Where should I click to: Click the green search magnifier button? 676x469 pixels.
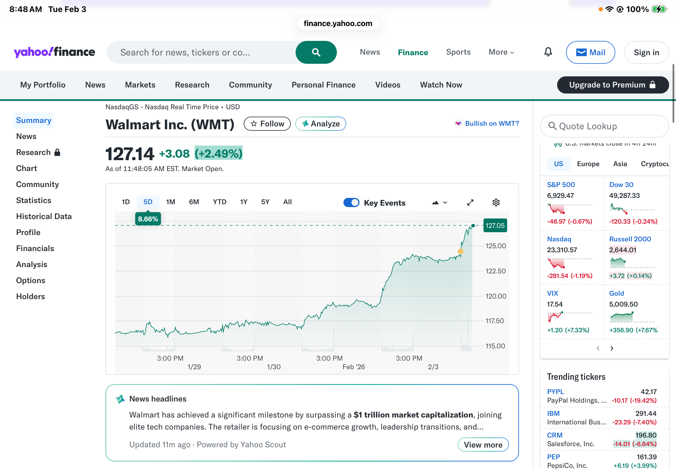tap(316, 52)
